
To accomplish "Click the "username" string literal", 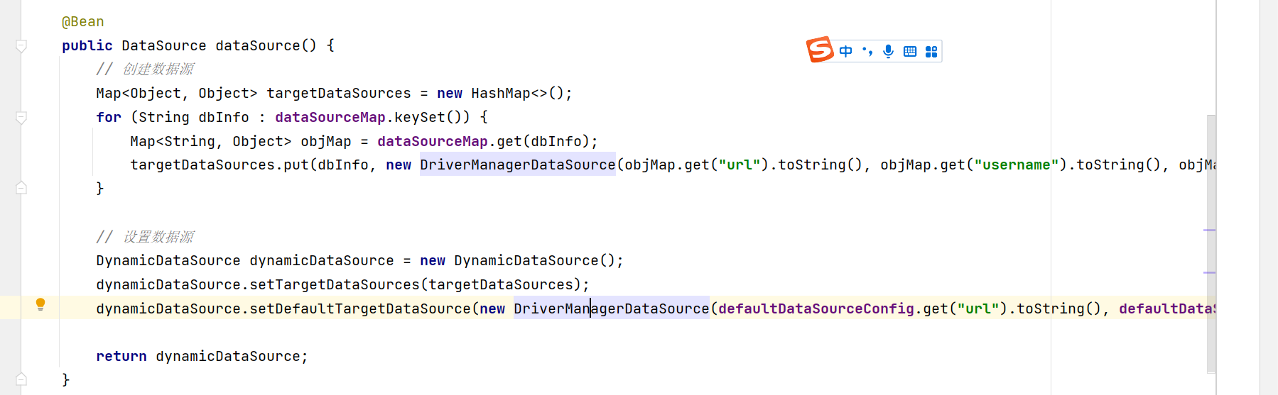I will tap(1016, 165).
